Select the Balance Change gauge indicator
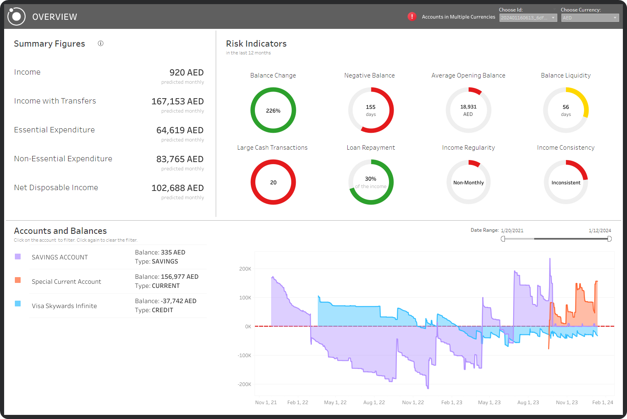 tap(273, 110)
